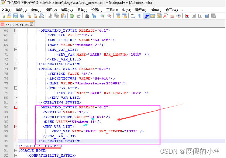The image size is (226, 158).
Task: Start macro recording with red dot button
Action: [x=187, y=16]
